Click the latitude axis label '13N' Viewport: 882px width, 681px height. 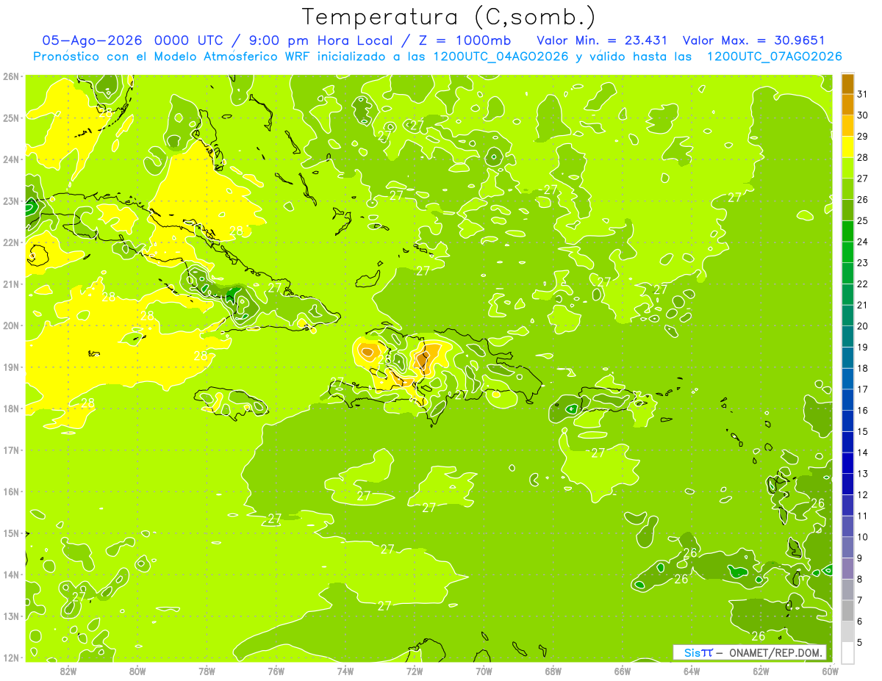(10, 616)
